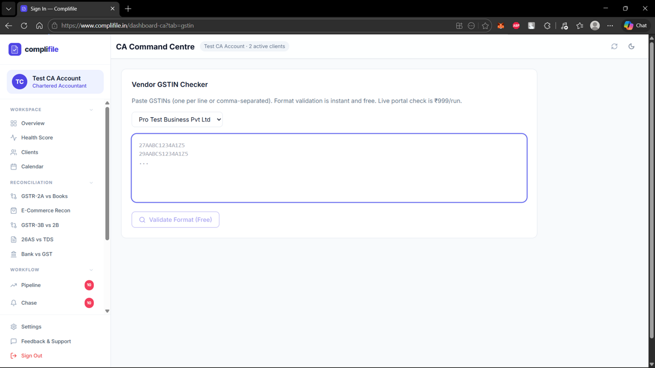The width and height of the screenshot is (655, 368).
Task: Click the Calendar icon in sidebar
Action: (14, 166)
